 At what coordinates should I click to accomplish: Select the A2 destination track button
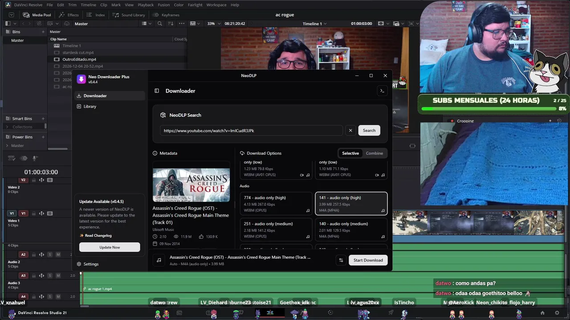(x=23, y=255)
